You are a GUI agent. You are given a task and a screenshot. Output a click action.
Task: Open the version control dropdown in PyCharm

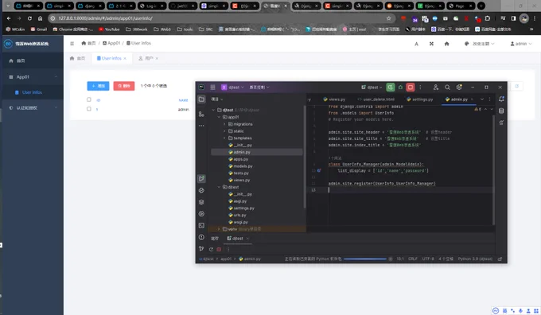point(259,87)
